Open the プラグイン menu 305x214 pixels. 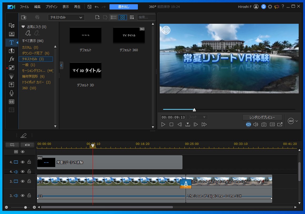point(52,7)
